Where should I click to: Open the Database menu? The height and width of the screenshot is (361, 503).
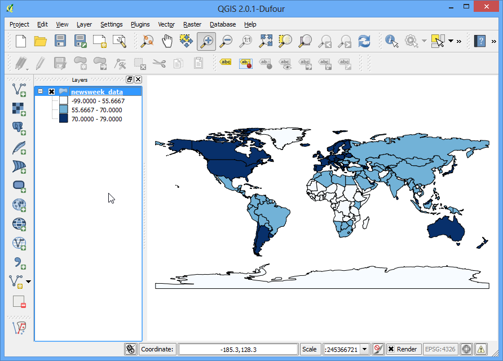(x=223, y=24)
